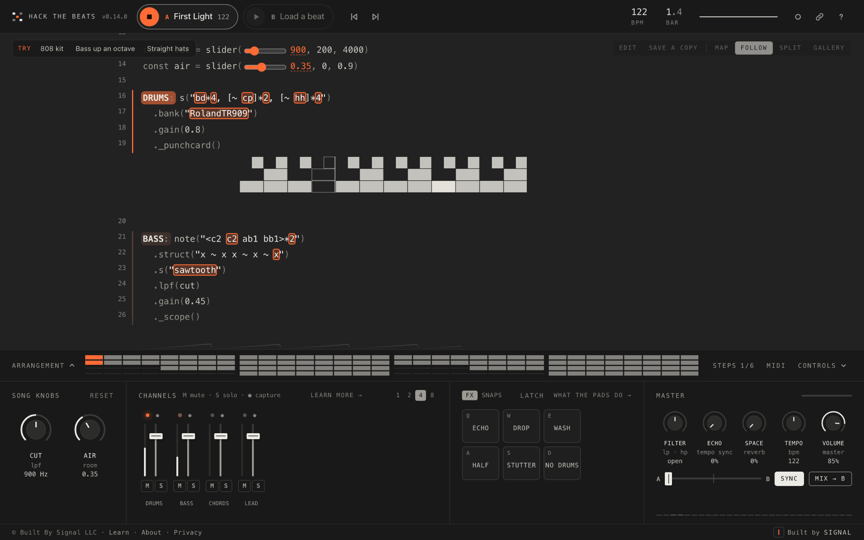
Task: Open the MIDI settings
Action: [776, 366]
